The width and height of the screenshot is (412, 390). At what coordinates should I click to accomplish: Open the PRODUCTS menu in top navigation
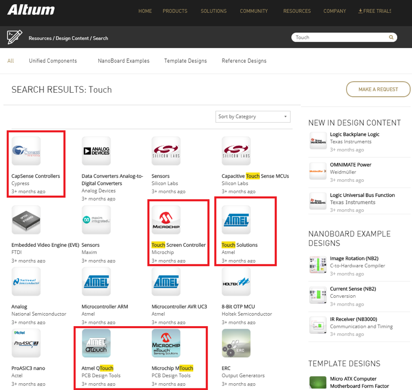(x=175, y=11)
